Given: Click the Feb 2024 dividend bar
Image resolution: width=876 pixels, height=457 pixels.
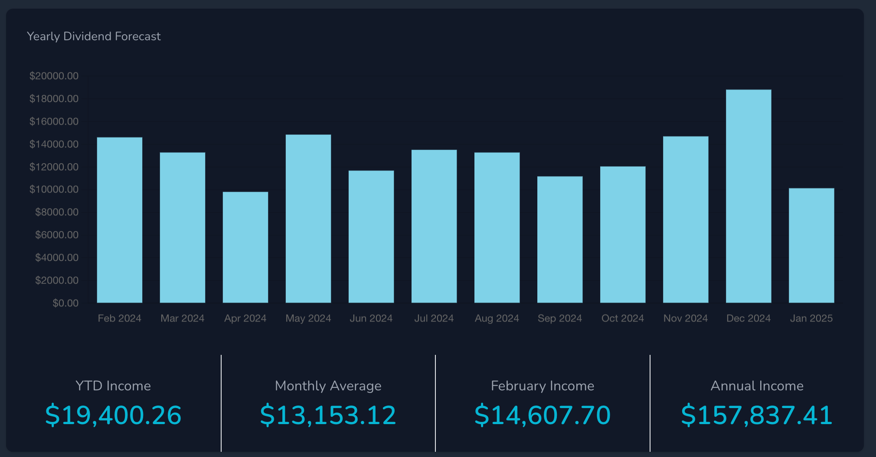Looking at the screenshot, I should (120, 220).
